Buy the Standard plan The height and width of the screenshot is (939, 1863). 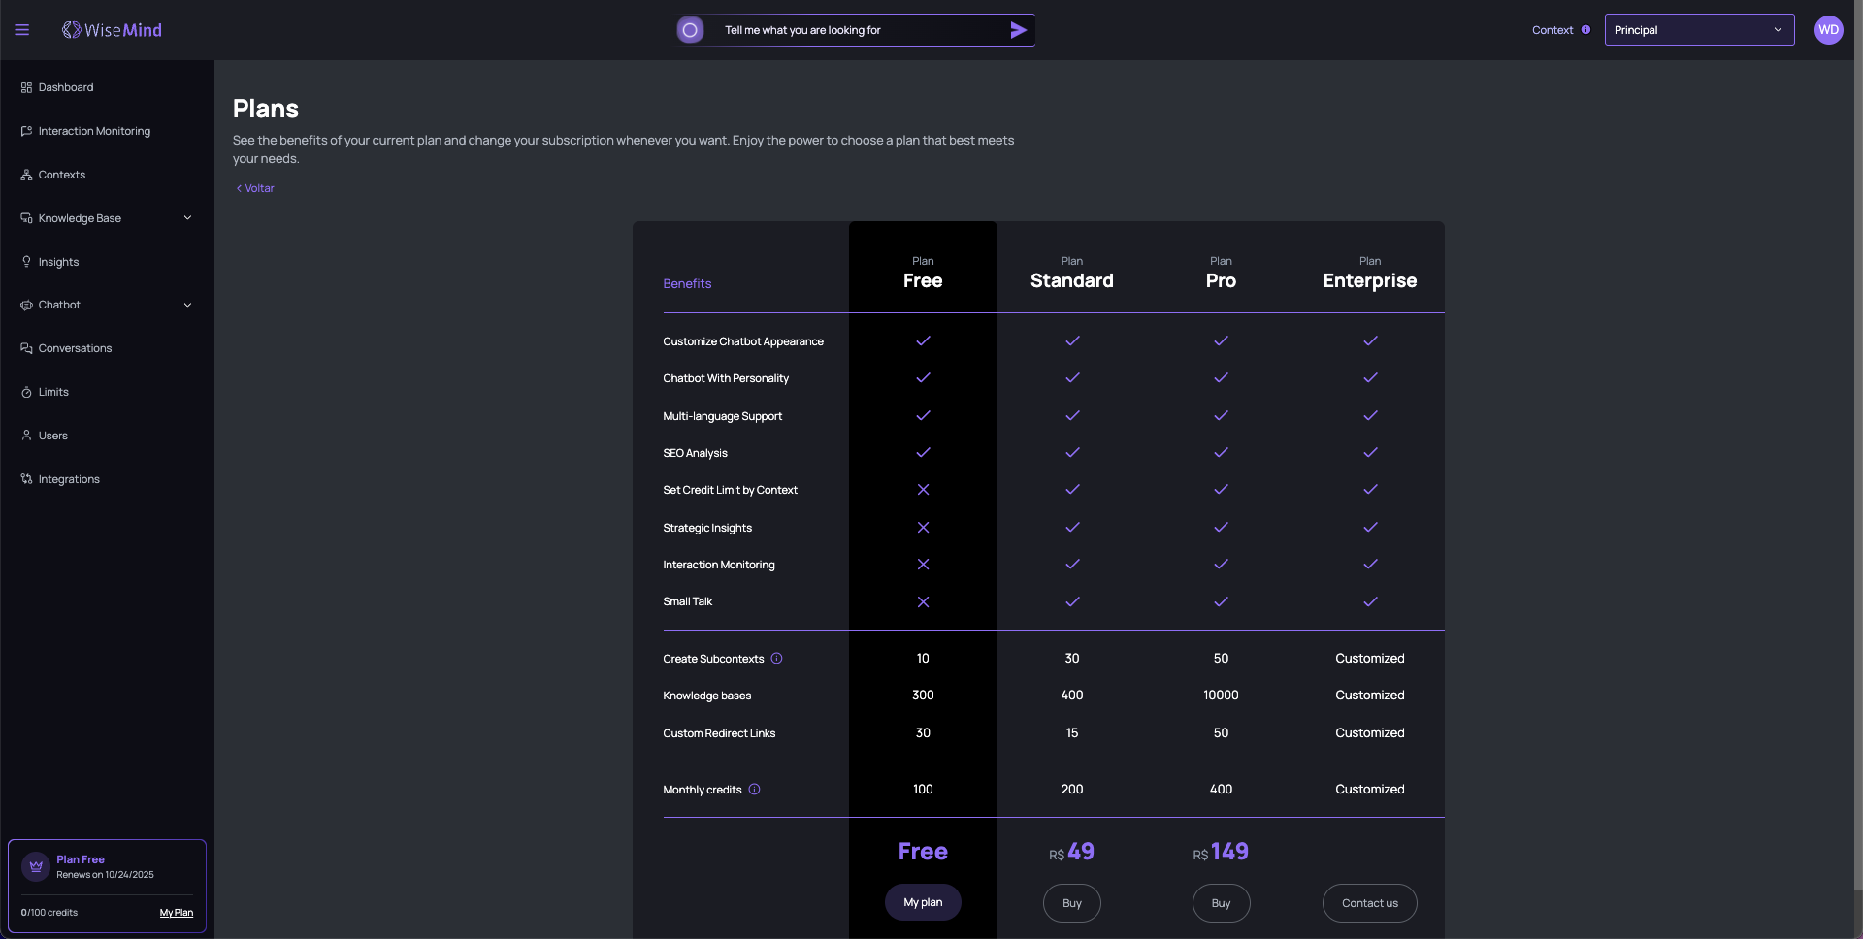1071,903
